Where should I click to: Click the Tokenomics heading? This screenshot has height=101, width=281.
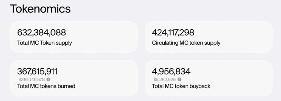[40, 9]
